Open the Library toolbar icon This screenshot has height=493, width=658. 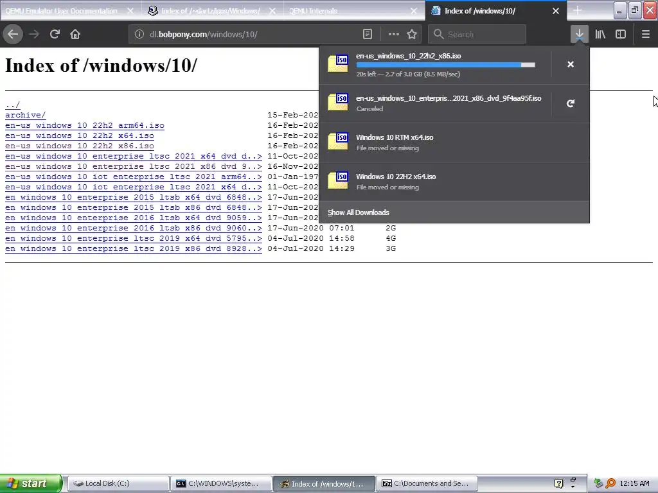(x=600, y=34)
